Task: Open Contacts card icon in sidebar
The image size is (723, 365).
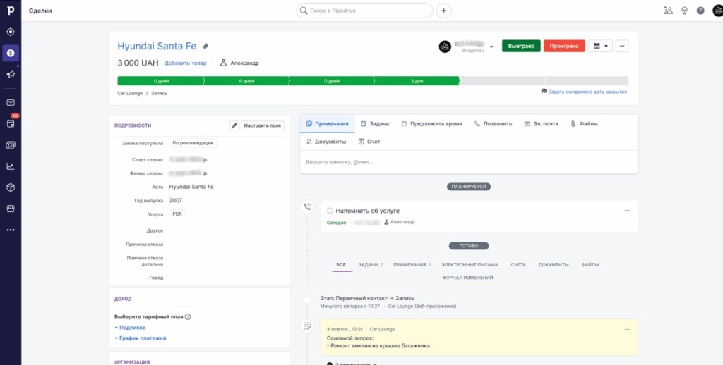Action: click(10, 145)
